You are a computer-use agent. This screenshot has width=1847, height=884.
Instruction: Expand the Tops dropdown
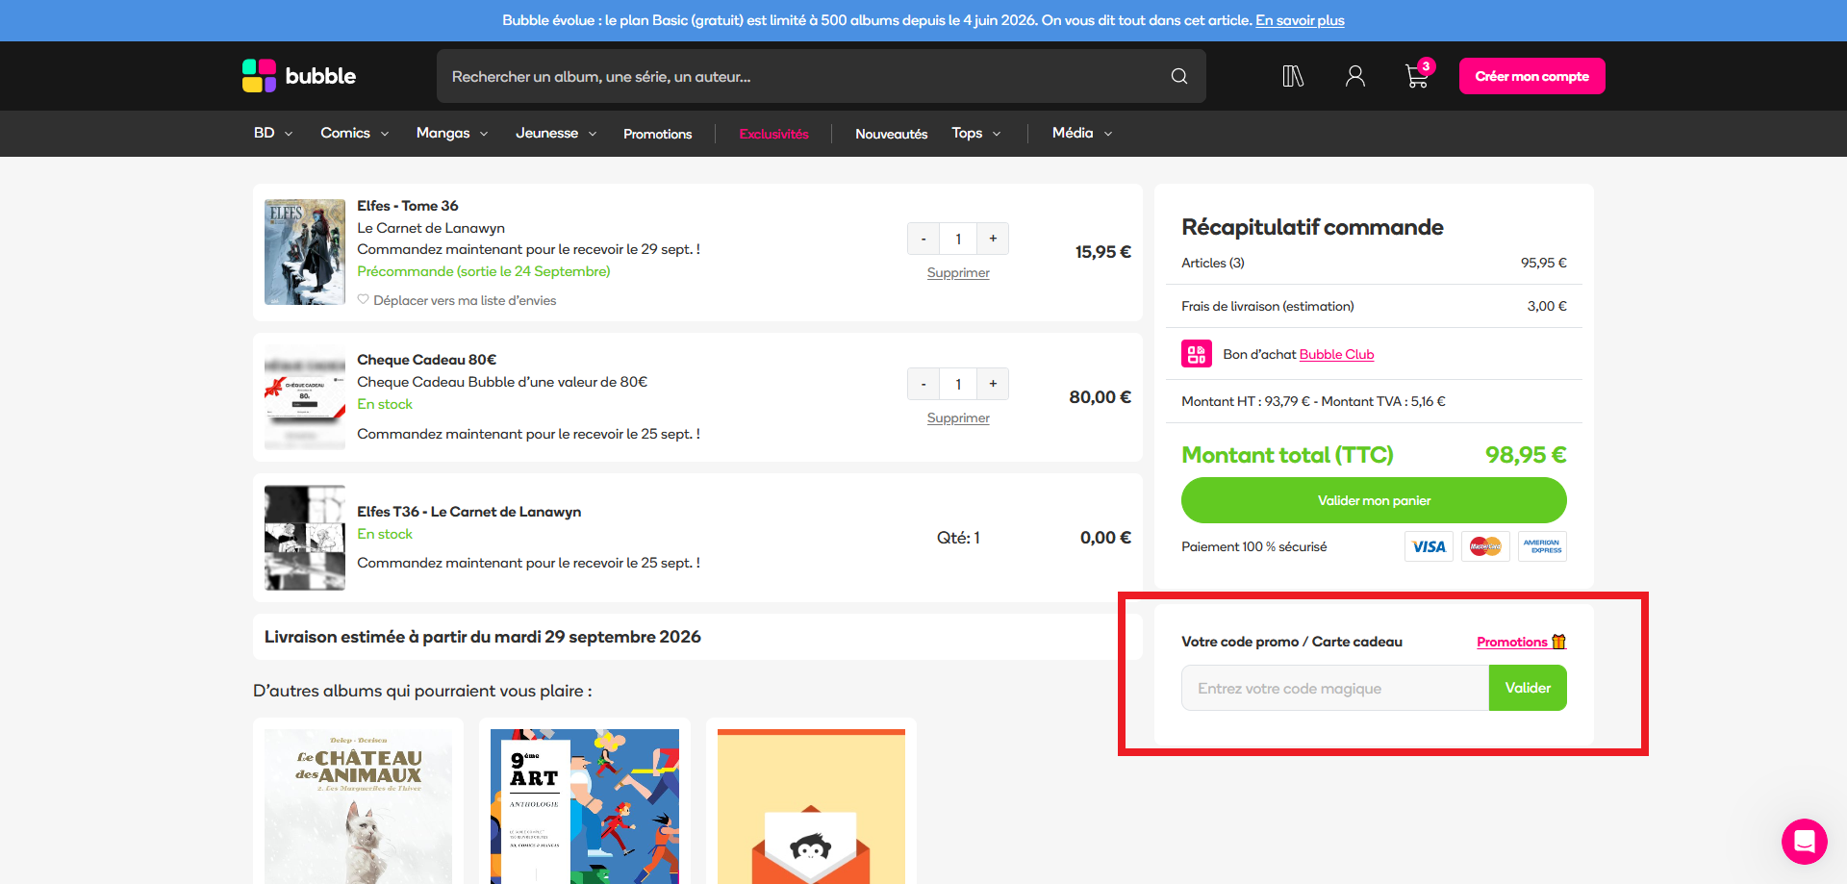pyautogui.click(x=976, y=133)
